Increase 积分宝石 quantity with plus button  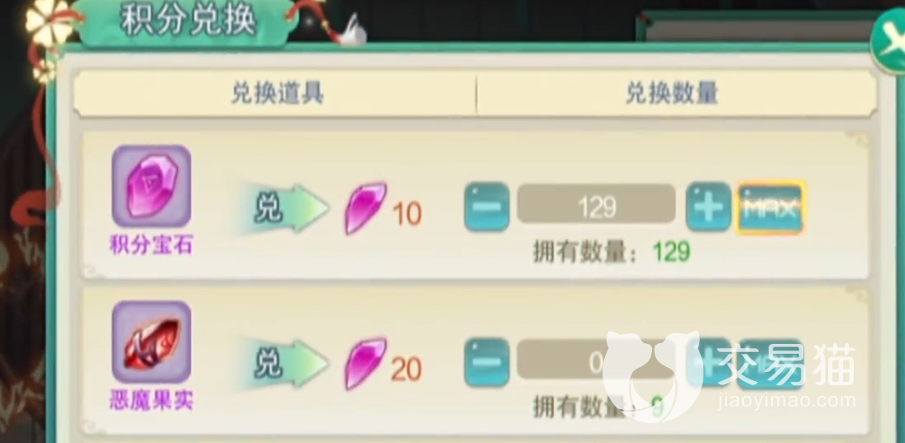[x=708, y=207]
